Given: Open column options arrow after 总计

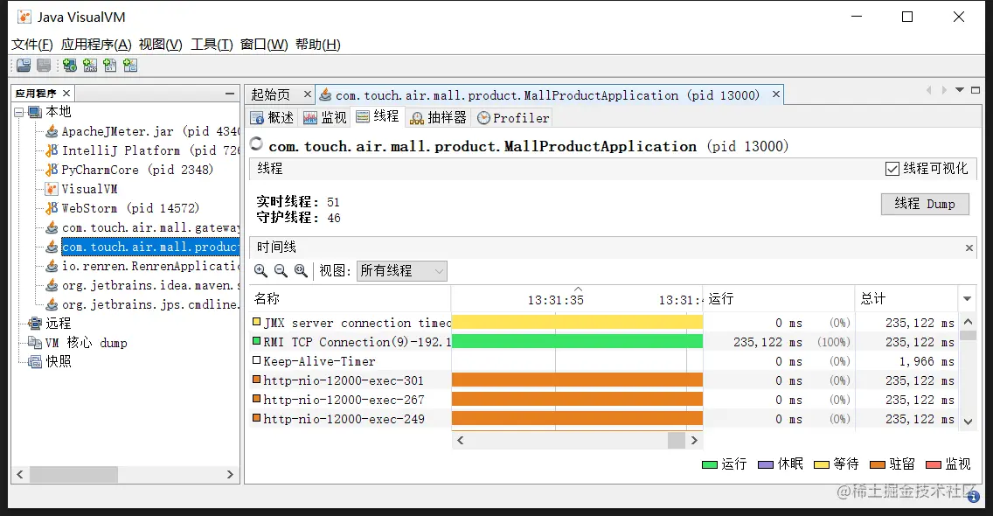Looking at the screenshot, I should pos(967,298).
